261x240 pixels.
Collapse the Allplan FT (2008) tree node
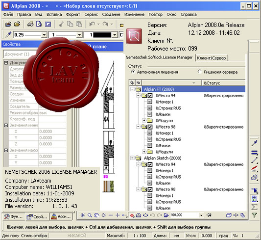tap(132, 89)
